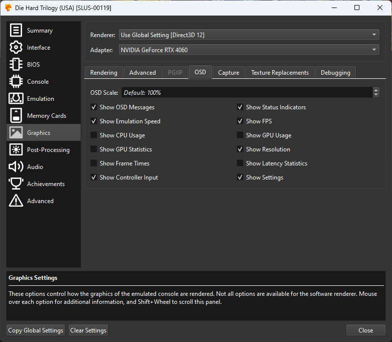Image resolution: width=392 pixels, height=342 pixels.
Task: Uncheck Show Emulation Speed
Action: (x=94, y=121)
